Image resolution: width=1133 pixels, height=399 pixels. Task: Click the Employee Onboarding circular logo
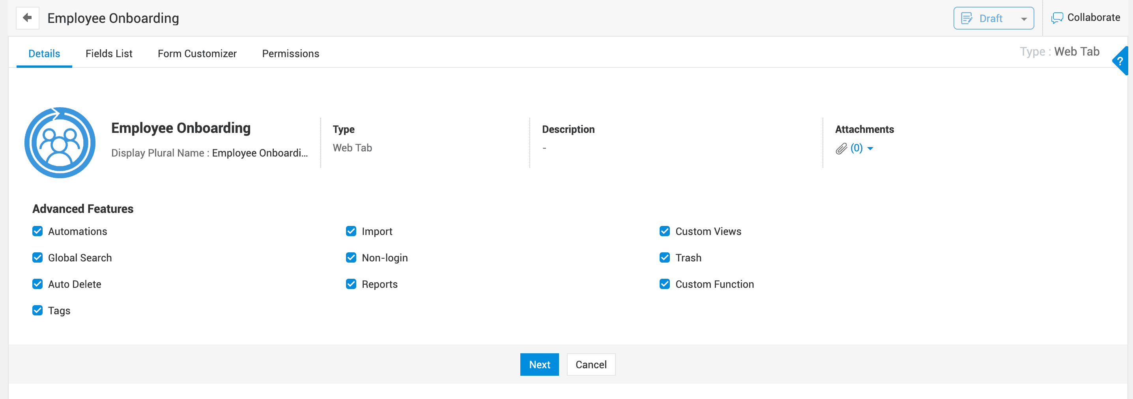click(x=60, y=143)
